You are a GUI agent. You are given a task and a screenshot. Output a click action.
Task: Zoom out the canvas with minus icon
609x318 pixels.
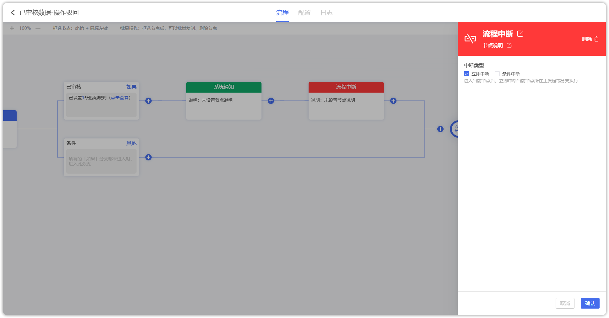pos(38,28)
